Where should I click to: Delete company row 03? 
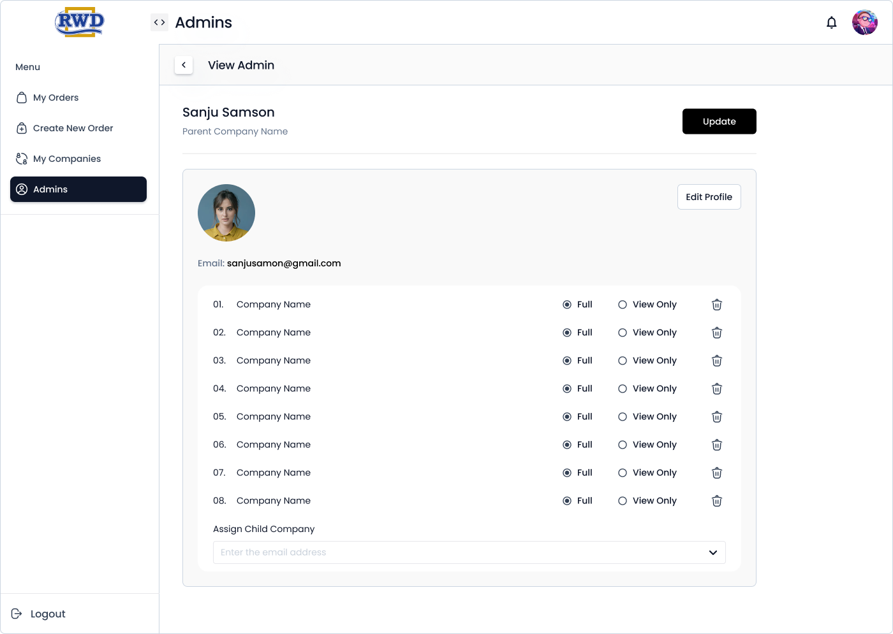click(x=717, y=361)
